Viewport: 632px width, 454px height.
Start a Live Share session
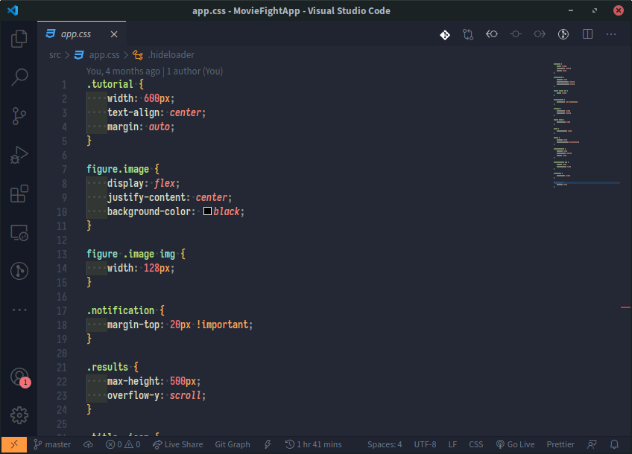(178, 444)
